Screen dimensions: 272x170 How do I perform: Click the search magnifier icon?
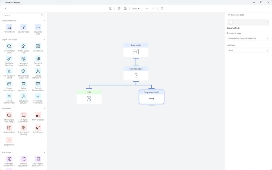(x=42, y=15)
